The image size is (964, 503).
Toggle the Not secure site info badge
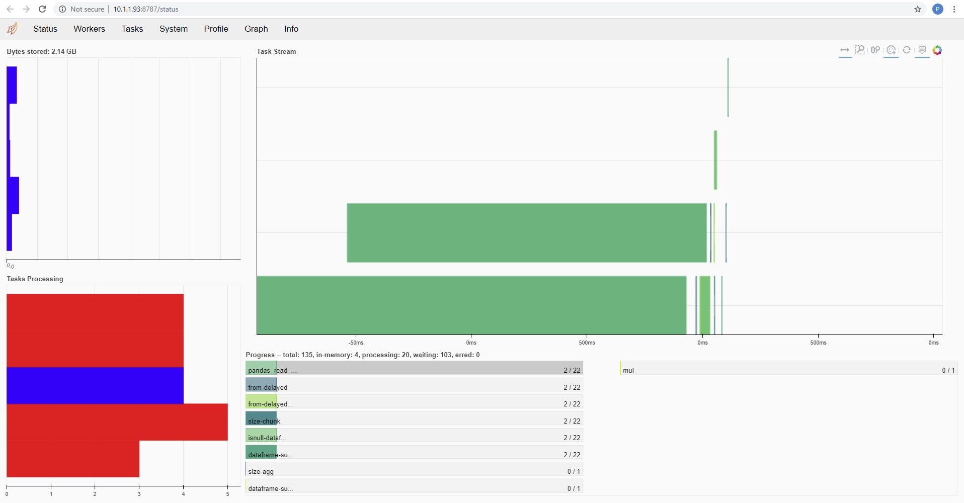click(x=62, y=9)
